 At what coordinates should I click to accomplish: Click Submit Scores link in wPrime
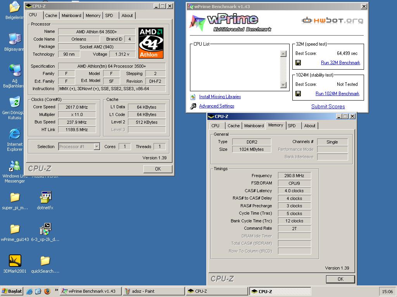coord(328,107)
